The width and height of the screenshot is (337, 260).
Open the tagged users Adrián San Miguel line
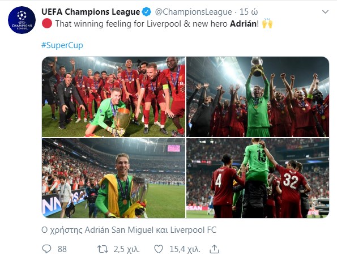129,230
